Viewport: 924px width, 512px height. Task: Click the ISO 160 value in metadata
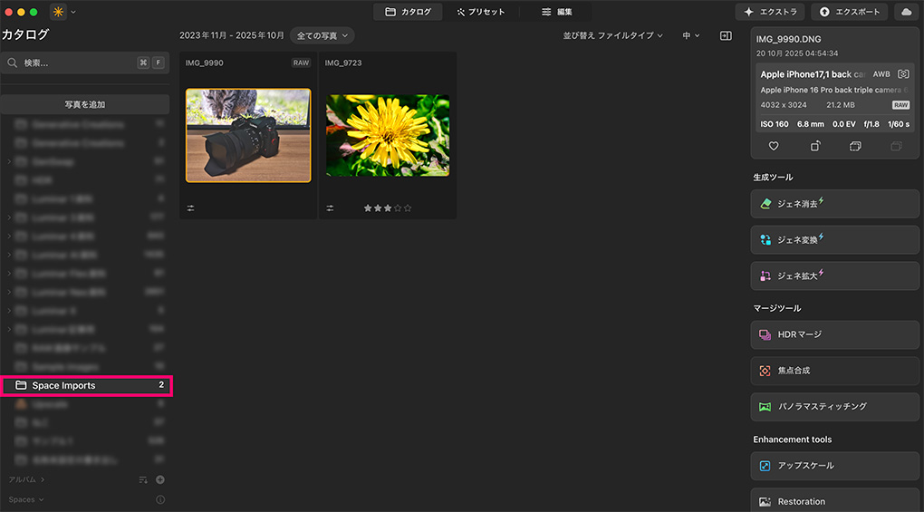[775, 124]
